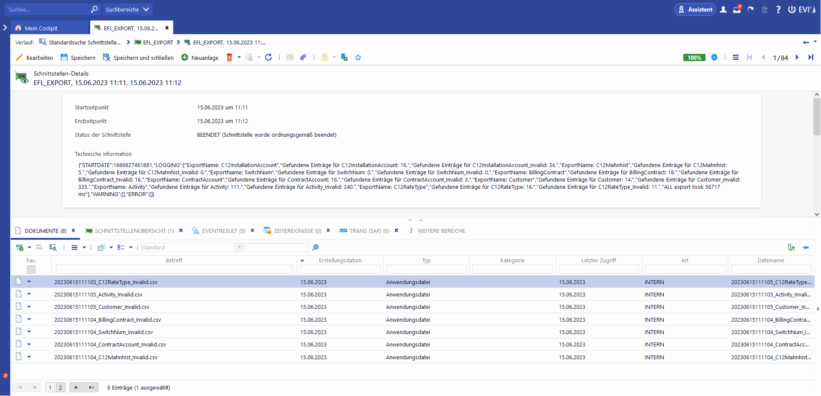The width and height of the screenshot is (821, 396).
Task: Jump to last record with the end arrow
Action: tap(811, 58)
